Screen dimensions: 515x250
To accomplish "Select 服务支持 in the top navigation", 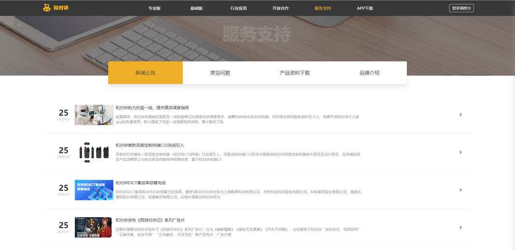I will (x=323, y=8).
